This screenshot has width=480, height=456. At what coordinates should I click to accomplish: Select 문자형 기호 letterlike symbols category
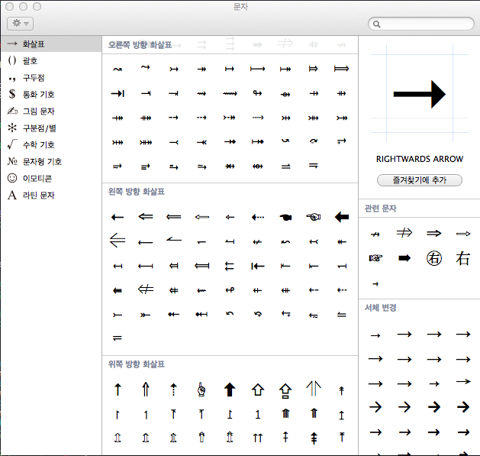(51, 161)
